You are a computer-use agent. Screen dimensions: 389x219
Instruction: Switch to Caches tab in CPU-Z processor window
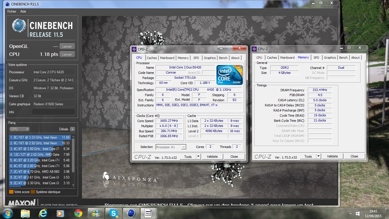[x=152, y=58]
